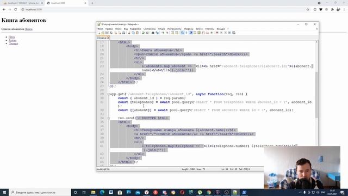The width and height of the screenshot is (348, 196).
Task: Click the browser Reload button
Action: point(16,9)
